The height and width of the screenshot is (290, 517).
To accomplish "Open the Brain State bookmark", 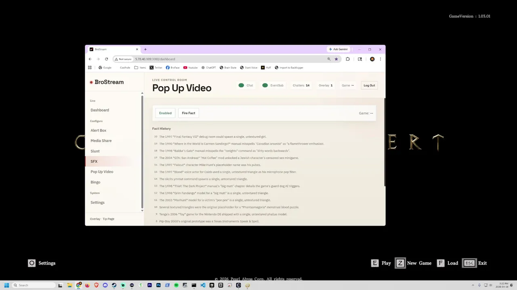I will click(228, 68).
